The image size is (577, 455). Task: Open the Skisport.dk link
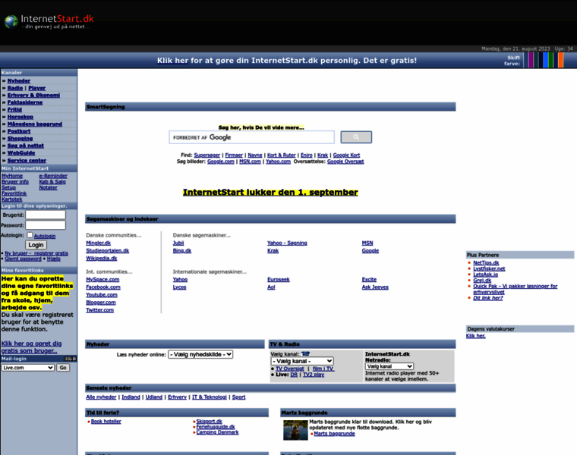point(209,421)
